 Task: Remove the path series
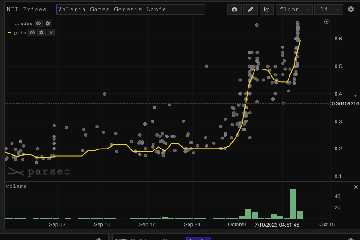click(x=51, y=33)
